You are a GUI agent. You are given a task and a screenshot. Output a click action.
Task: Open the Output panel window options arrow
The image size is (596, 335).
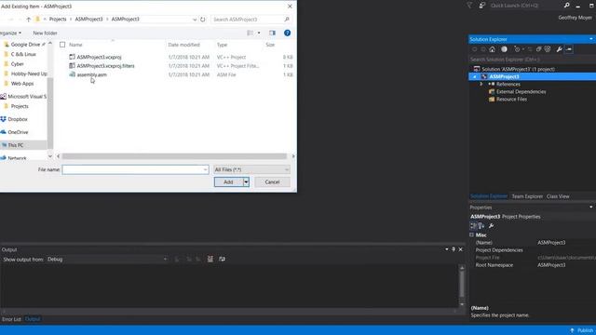tap(447, 249)
